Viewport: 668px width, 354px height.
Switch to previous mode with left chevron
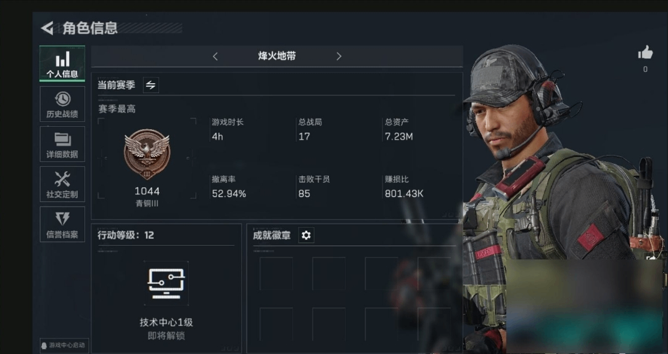click(215, 56)
